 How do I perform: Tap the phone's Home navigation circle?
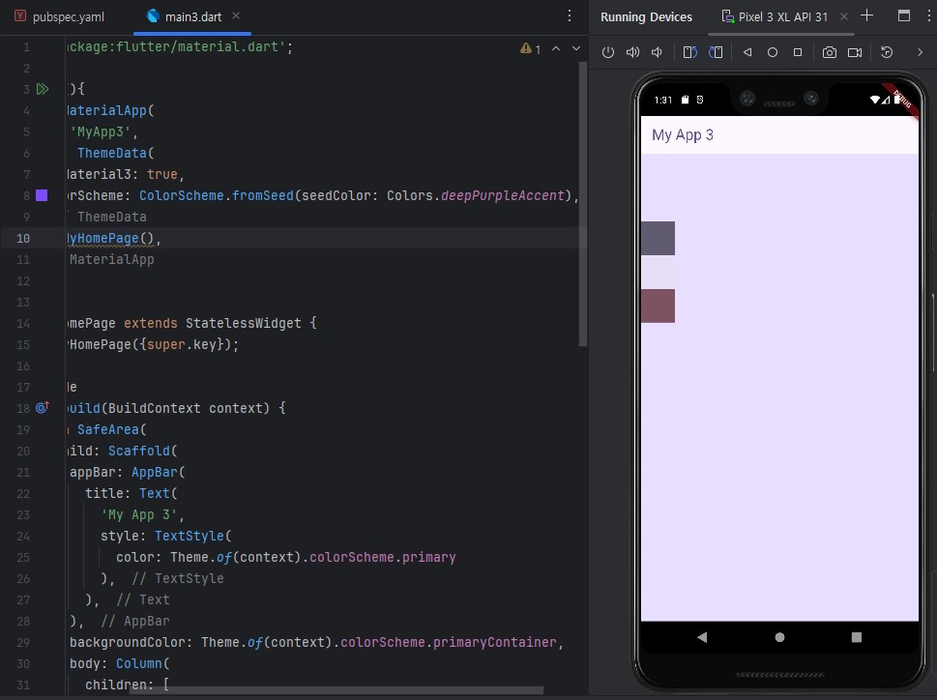pos(779,637)
